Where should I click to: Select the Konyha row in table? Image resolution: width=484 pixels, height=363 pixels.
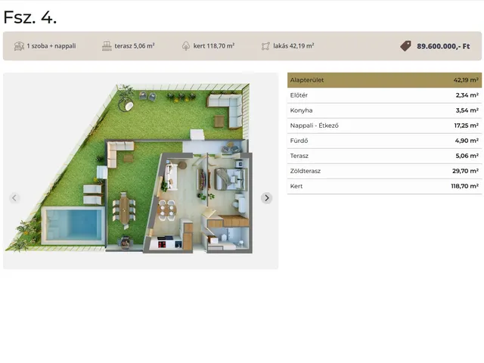pos(384,110)
